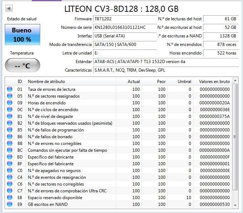Sort by Nombre de atributo column header

coord(71,81)
